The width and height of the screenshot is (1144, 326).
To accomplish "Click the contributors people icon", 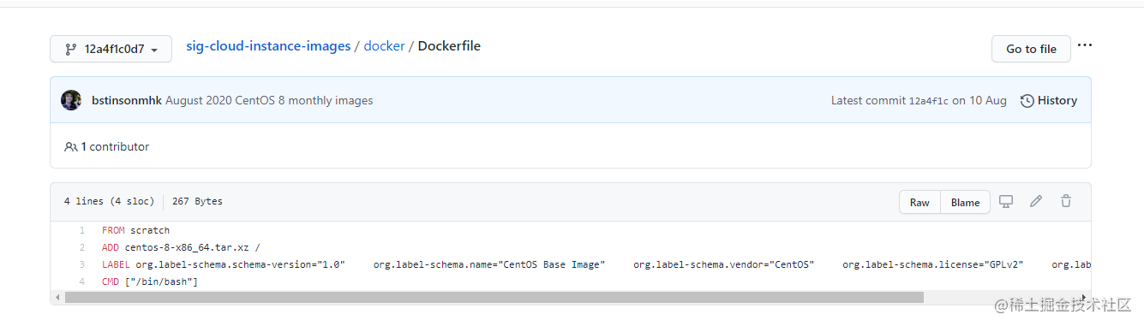I will pyautogui.click(x=71, y=147).
